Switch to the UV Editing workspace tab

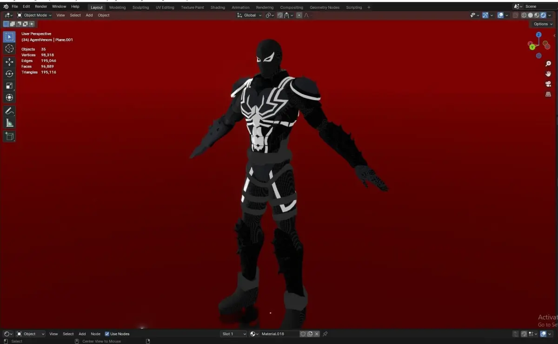pyautogui.click(x=165, y=7)
